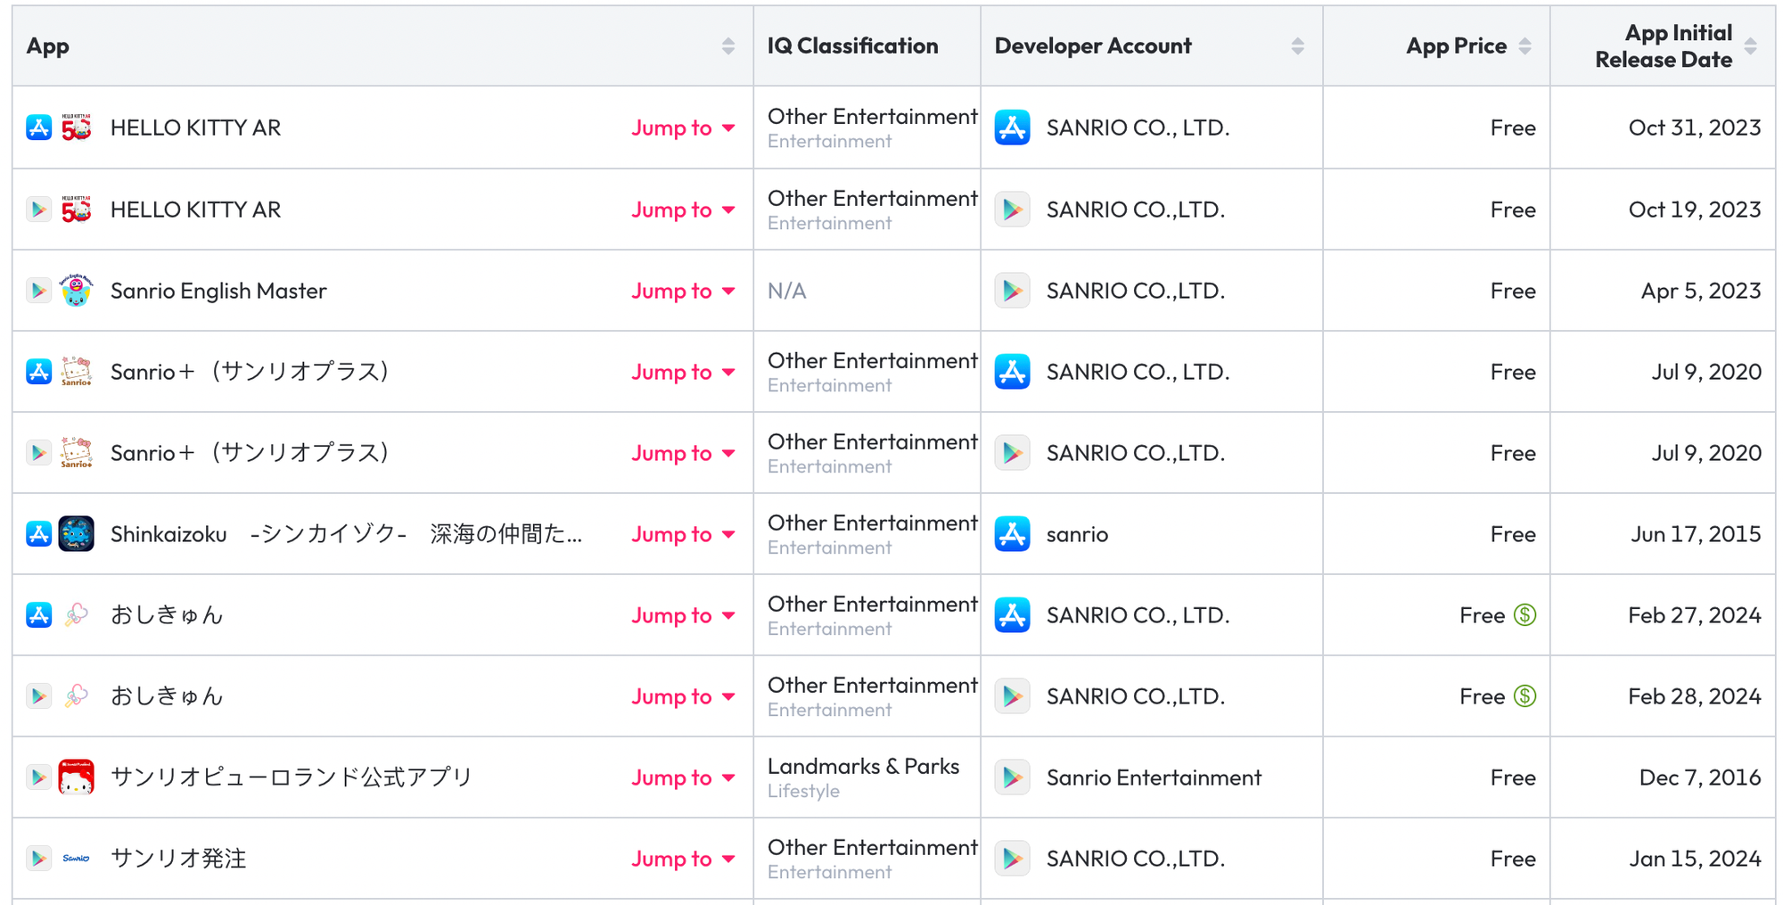Click the in-app purchase icon for iOS おしきゅん
The width and height of the screenshot is (1783, 905).
click(1524, 615)
